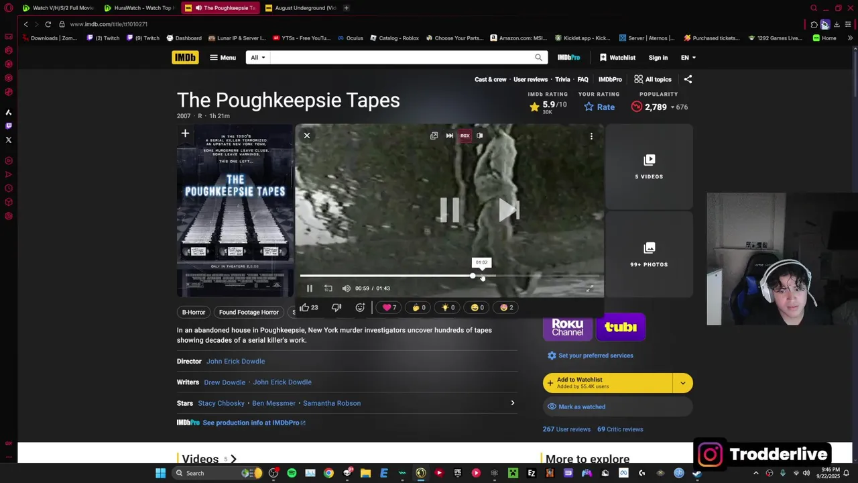Open the three-dot video options menu
Image resolution: width=858 pixels, height=483 pixels.
pos(591,136)
